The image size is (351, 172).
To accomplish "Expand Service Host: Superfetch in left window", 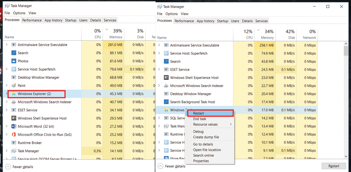I will coord(7,69).
